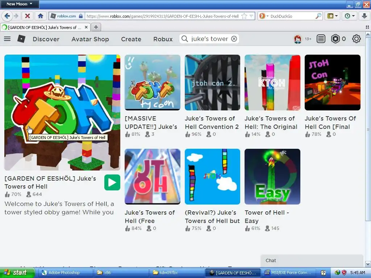Open Juke's Towers of Hell: The Original link
Image resolution: width=371 pixels, height=278 pixels.
click(x=271, y=122)
